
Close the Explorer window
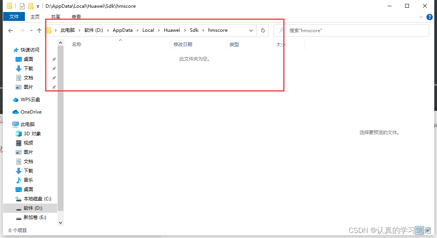click(425, 6)
